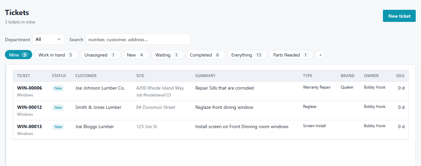Sort by the STATUS column header
This screenshot has height=166, width=421.
(x=59, y=75)
